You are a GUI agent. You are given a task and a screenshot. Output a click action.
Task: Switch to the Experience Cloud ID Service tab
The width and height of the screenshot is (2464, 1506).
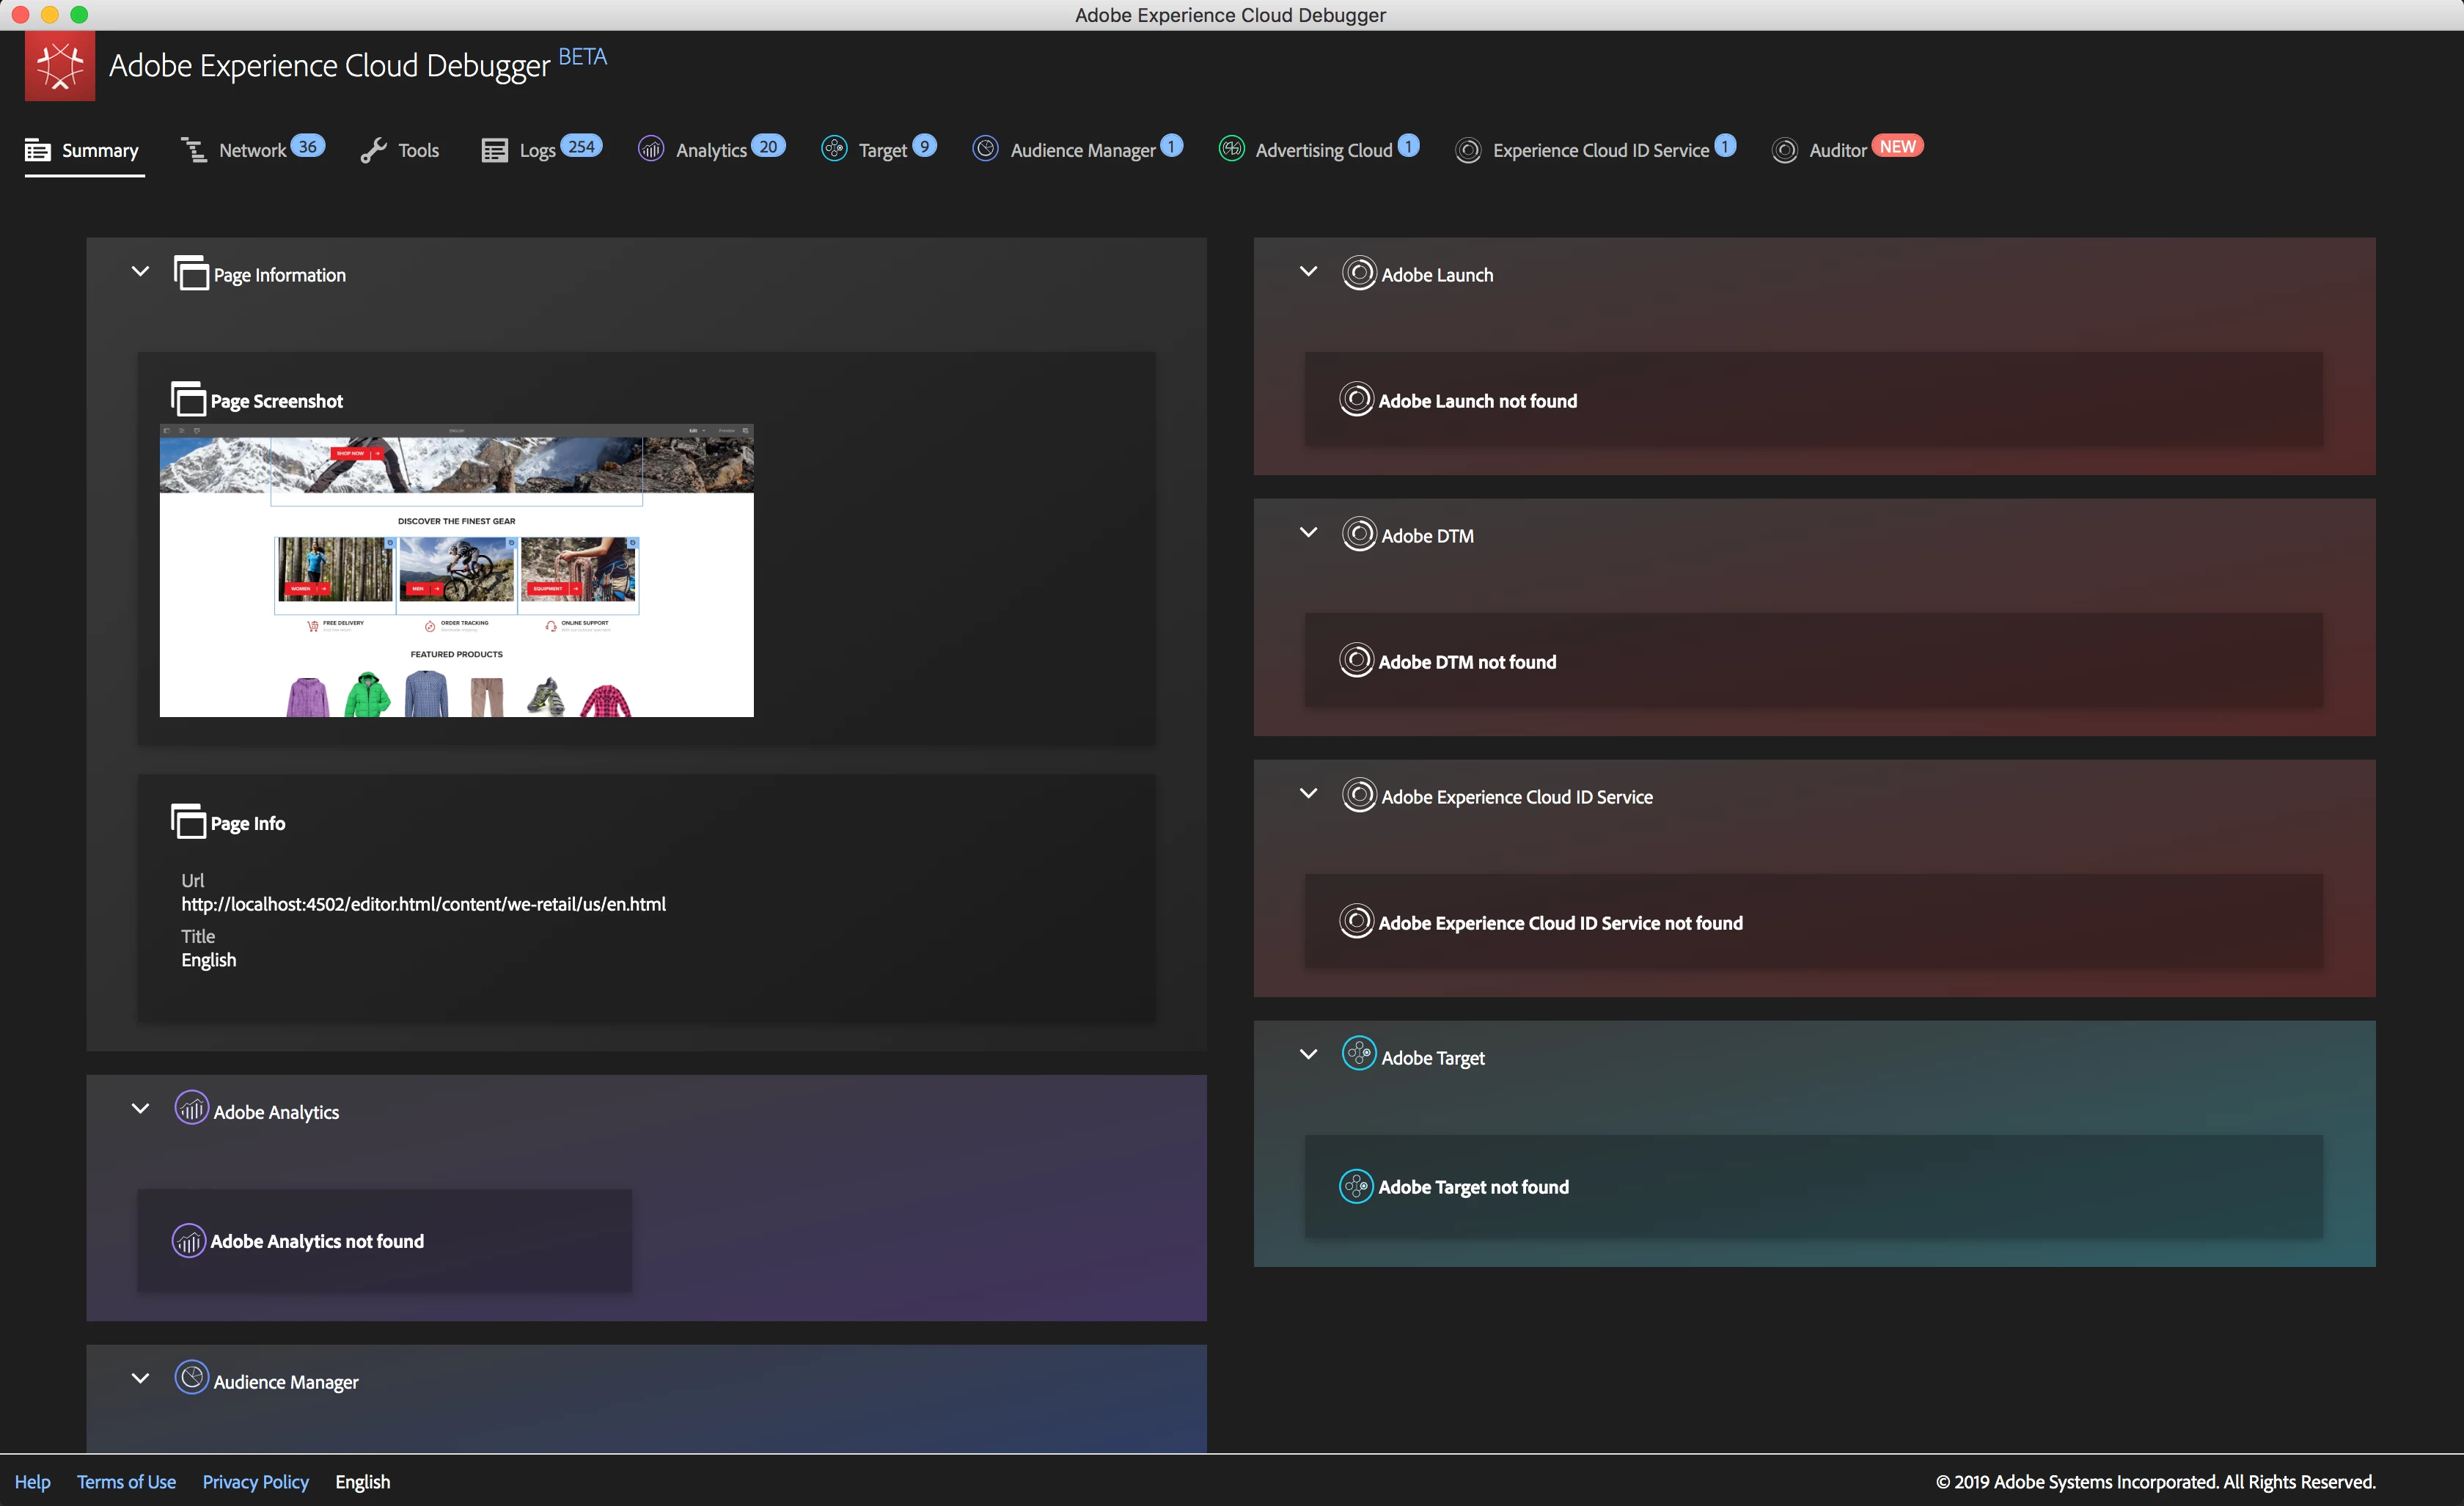(1600, 150)
